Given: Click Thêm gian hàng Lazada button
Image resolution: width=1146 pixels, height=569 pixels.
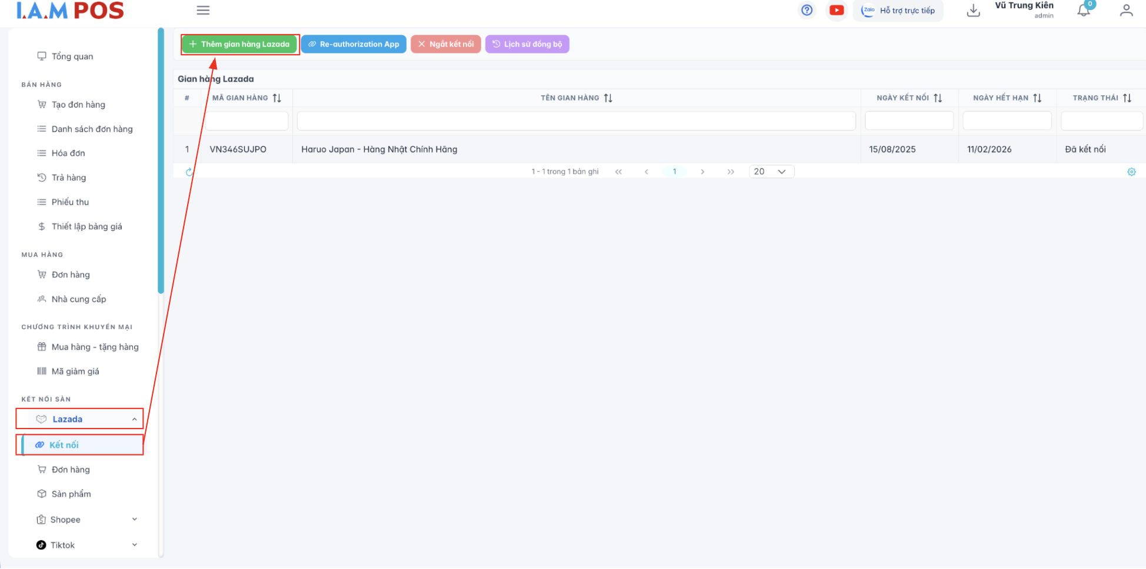Looking at the screenshot, I should 239,44.
